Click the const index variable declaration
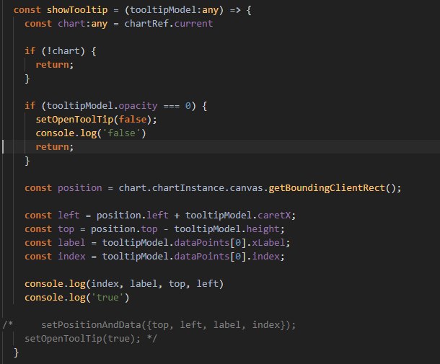The image size is (440, 364). tap(71, 257)
